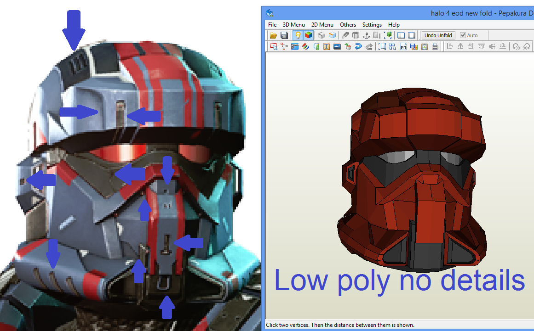534x331 pixels.
Task: Click the Pepakura app icon in title bar
Action: pos(270,13)
